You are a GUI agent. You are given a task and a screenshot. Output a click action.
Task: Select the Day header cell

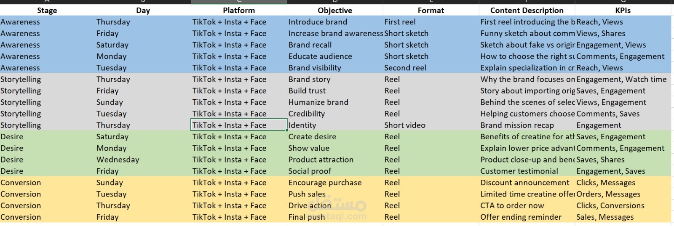point(143,10)
